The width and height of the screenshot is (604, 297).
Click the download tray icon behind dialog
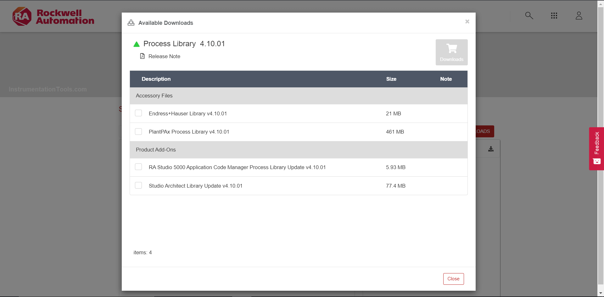point(491,149)
